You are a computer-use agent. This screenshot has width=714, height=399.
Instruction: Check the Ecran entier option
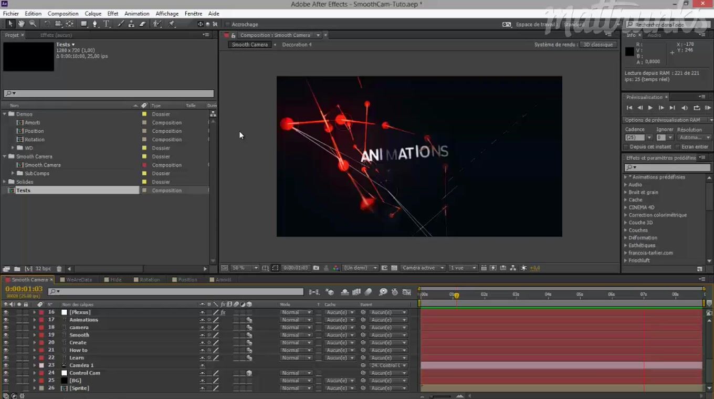(x=677, y=147)
